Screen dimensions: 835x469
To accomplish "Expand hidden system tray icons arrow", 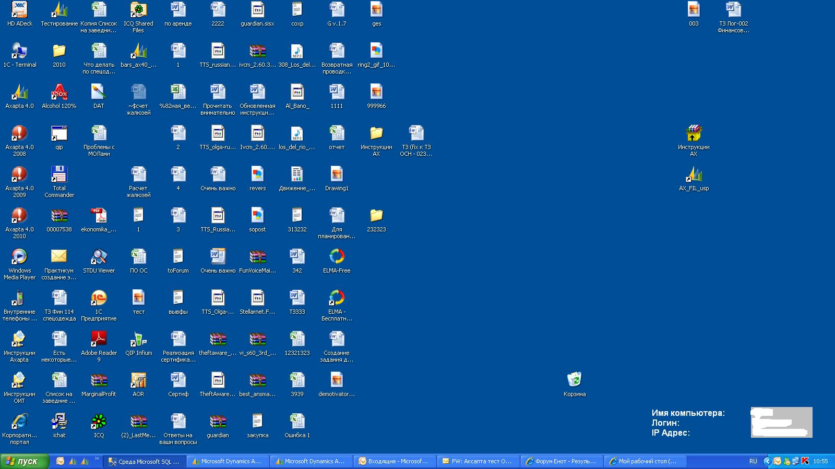I will pos(767,461).
